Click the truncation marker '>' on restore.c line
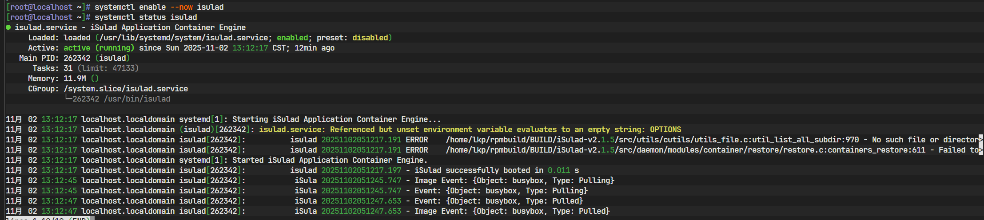Image resolution: width=984 pixels, height=220 pixels. tap(981, 150)
